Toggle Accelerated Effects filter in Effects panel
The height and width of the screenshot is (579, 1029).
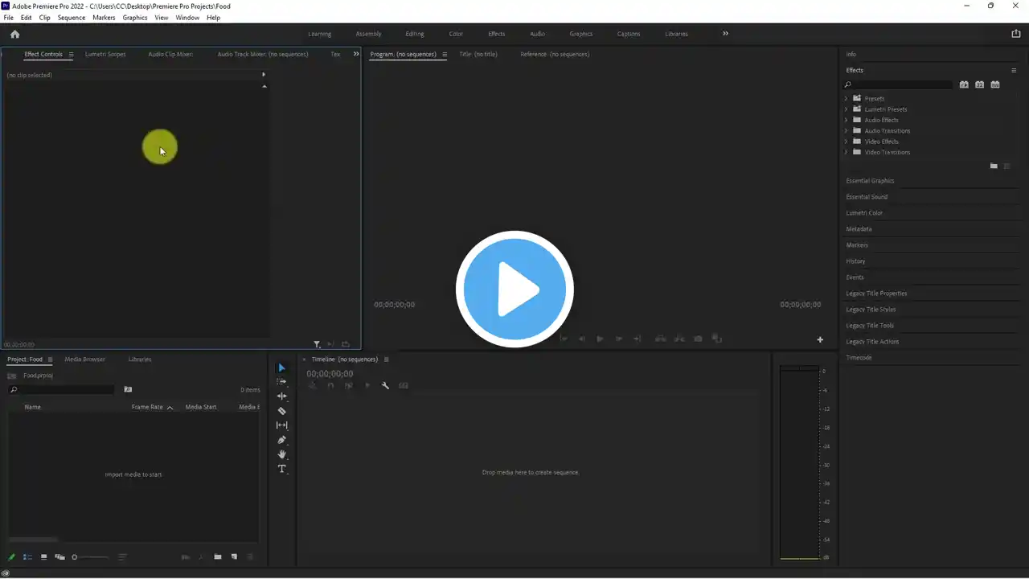964,84
